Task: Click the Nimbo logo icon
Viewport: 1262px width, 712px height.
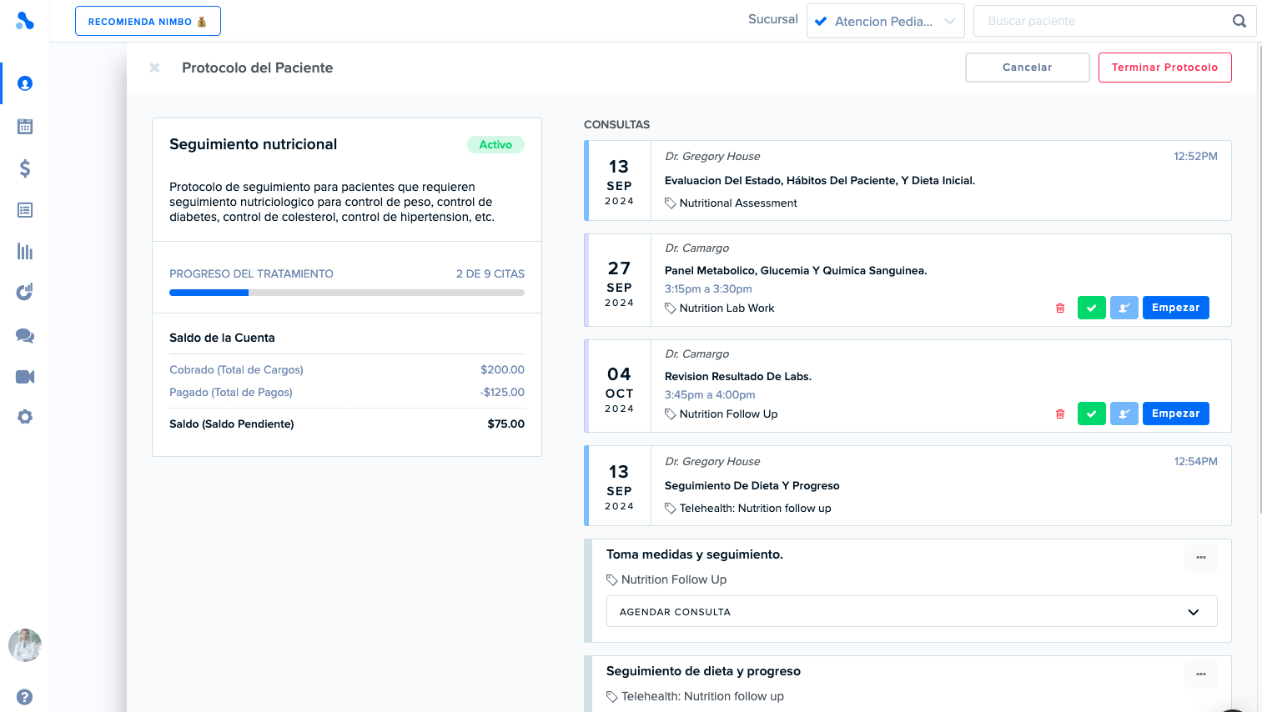Action: [x=25, y=21]
